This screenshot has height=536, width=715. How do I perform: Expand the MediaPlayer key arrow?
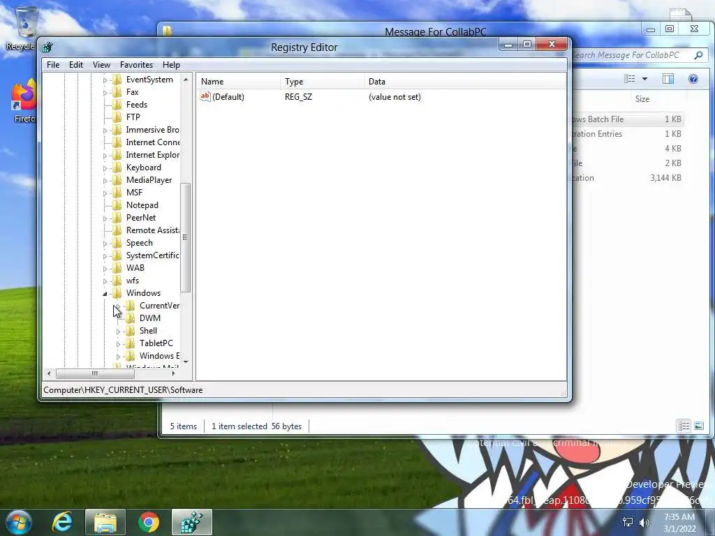click(105, 181)
